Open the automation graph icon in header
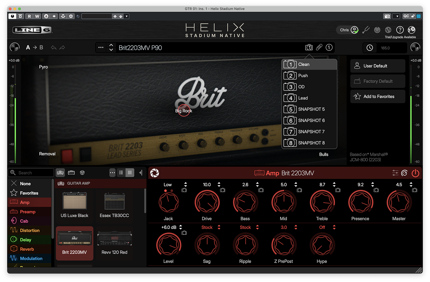Image resolution: width=430 pixels, height=282 pixels. click(x=388, y=30)
